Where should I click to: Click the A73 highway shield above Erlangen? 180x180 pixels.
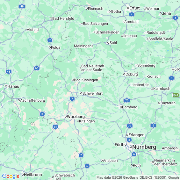pyautogui.click(x=130, y=126)
